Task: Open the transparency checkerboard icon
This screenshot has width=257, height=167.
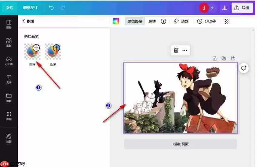Action: coord(227,21)
